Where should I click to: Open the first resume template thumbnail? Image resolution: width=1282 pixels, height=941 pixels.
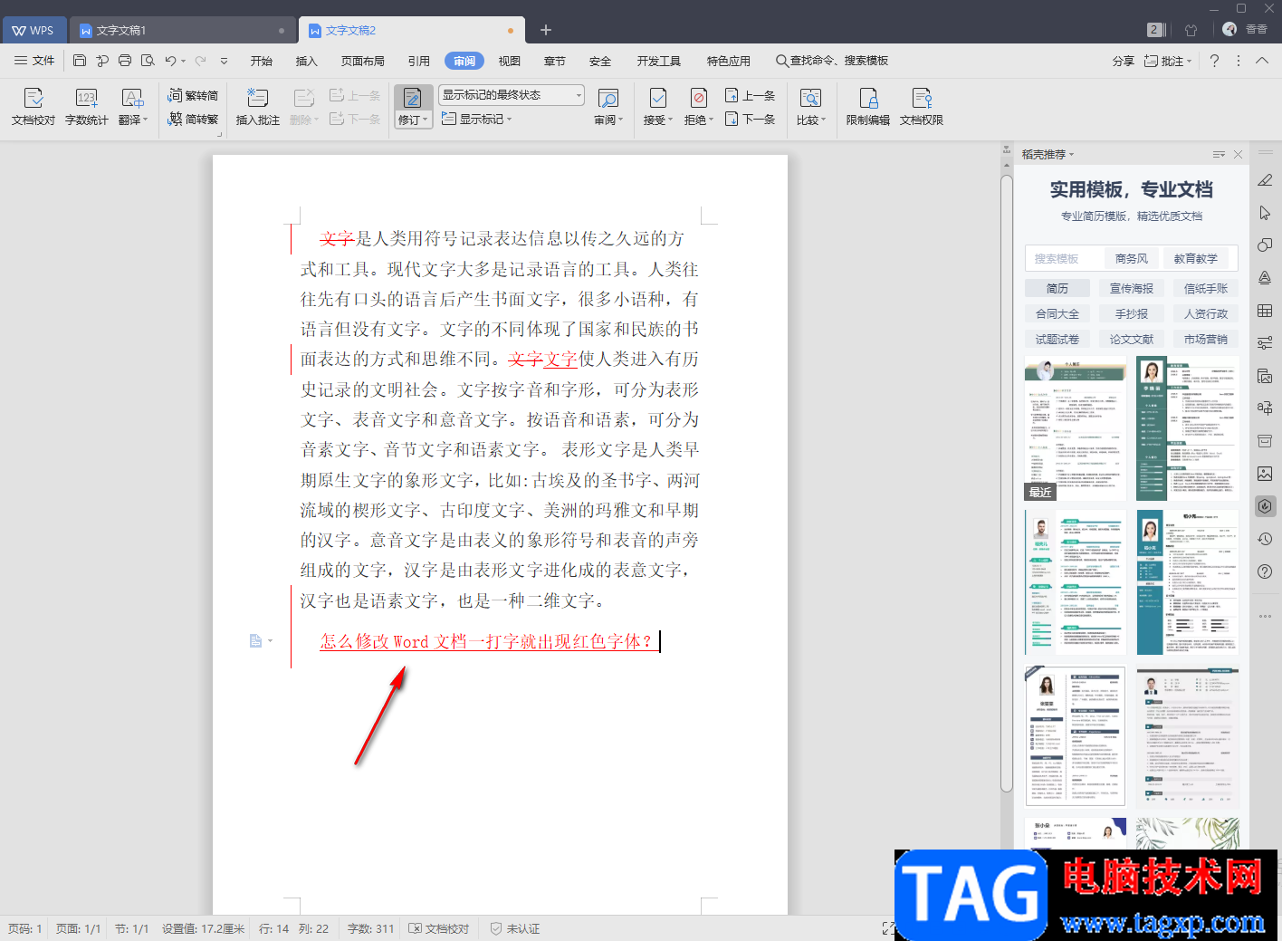[x=1075, y=427]
